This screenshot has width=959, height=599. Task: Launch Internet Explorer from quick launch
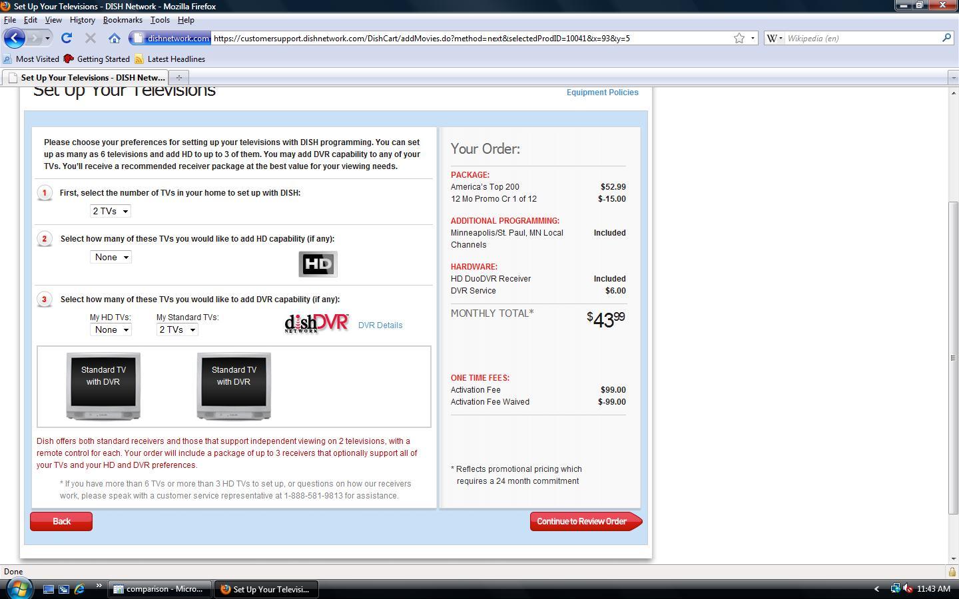(79, 589)
